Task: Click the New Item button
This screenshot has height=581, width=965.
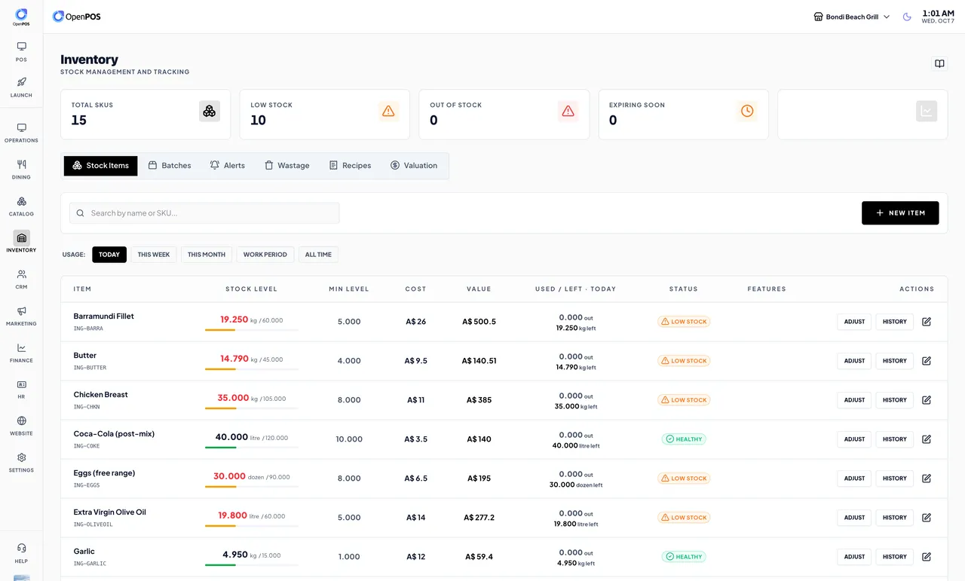Action: pos(900,213)
